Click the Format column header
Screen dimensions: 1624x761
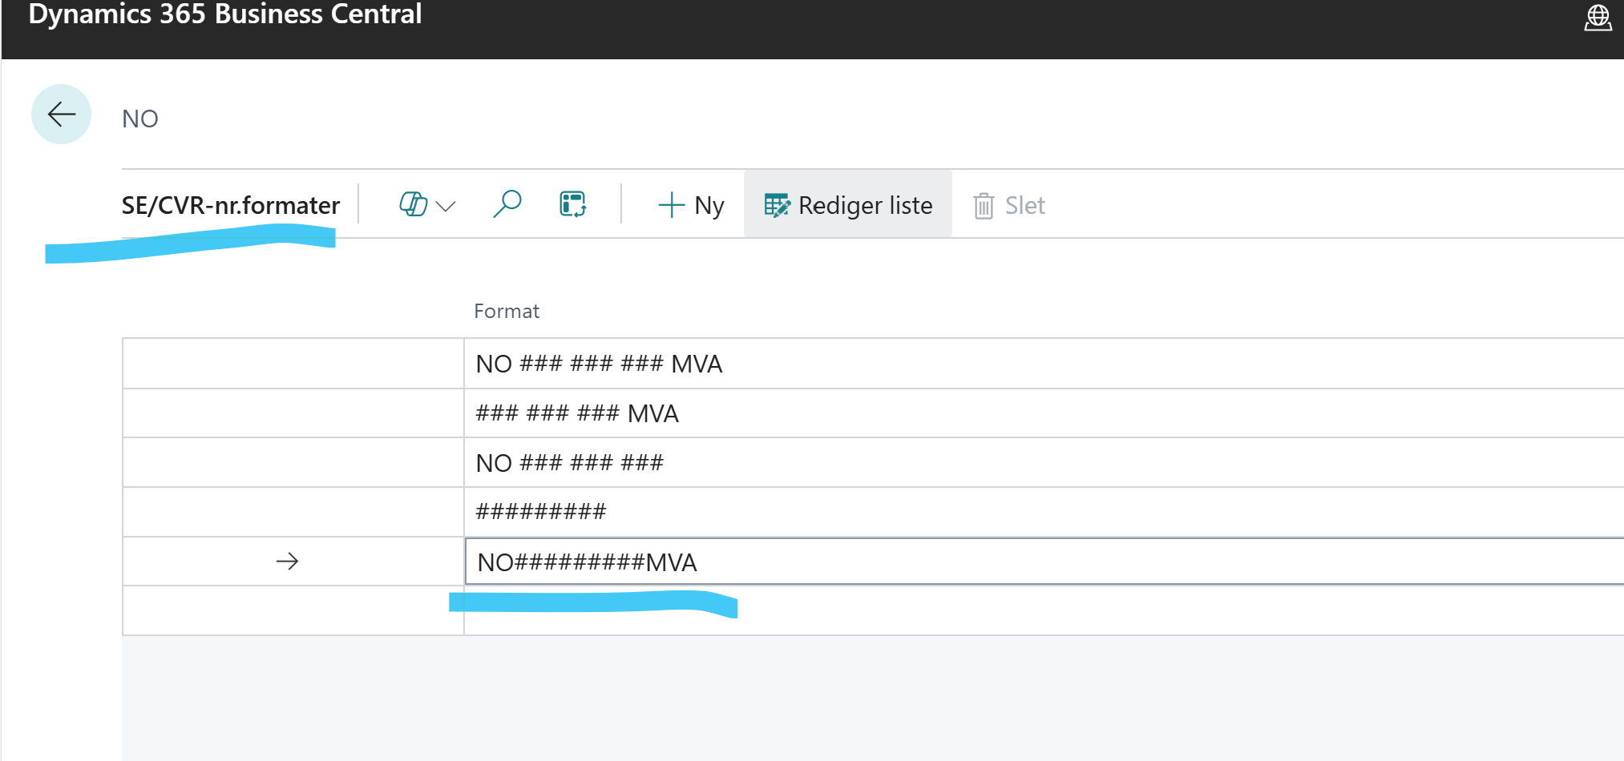507,312
